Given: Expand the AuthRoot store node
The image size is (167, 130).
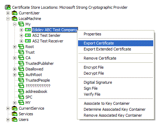Looking at the screenshot, I should tap(14, 75).
